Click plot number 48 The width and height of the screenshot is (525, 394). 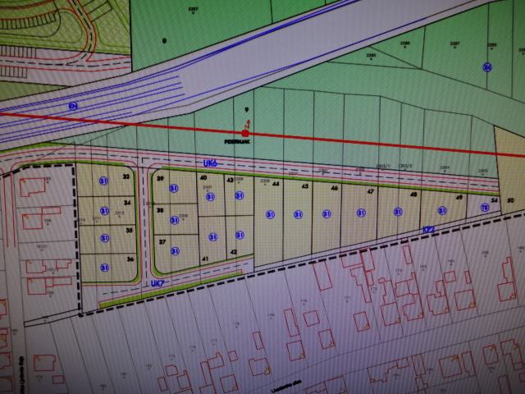pyautogui.click(x=413, y=195)
